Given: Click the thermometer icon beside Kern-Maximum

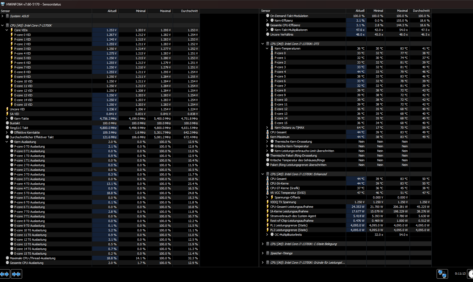Looking at the screenshot, I should pyautogui.click(x=268, y=137).
